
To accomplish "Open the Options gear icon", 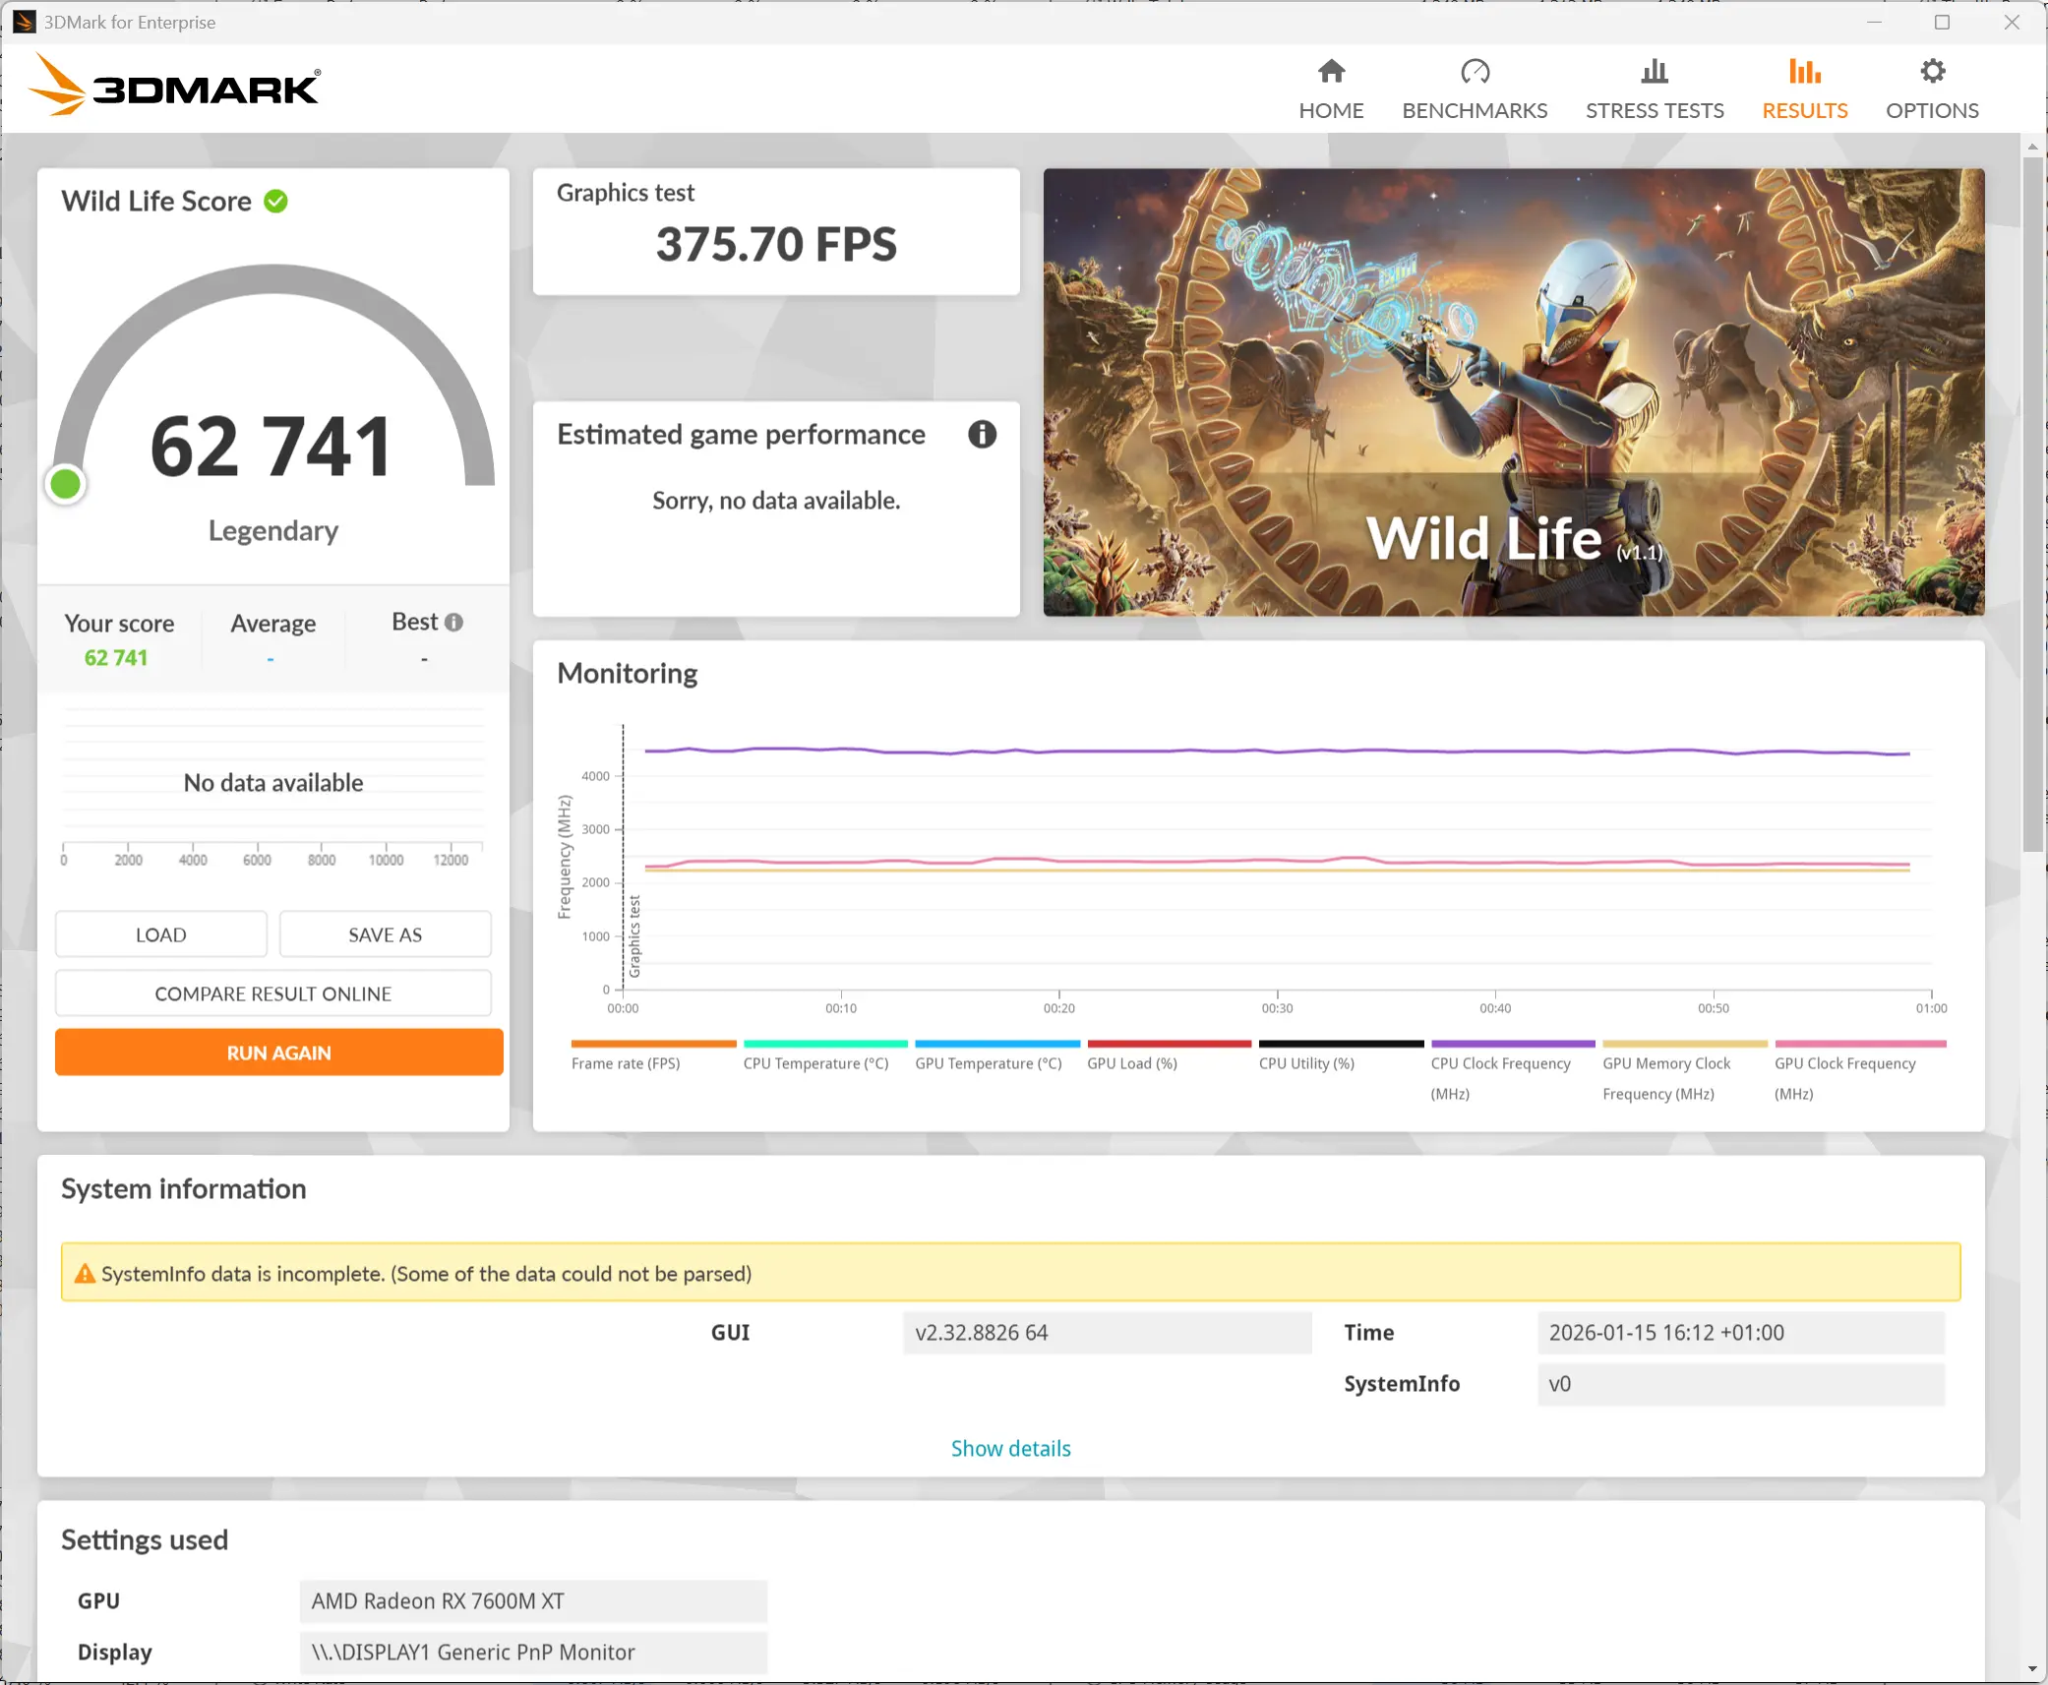I will pyautogui.click(x=1931, y=72).
